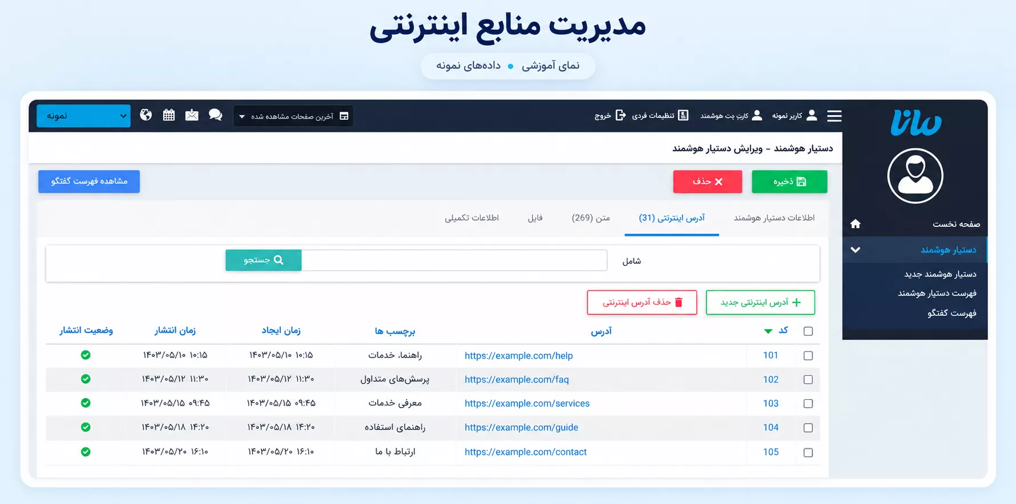Sort by the کد column arrow
Viewport: 1016px width, 504px height.
(768, 331)
